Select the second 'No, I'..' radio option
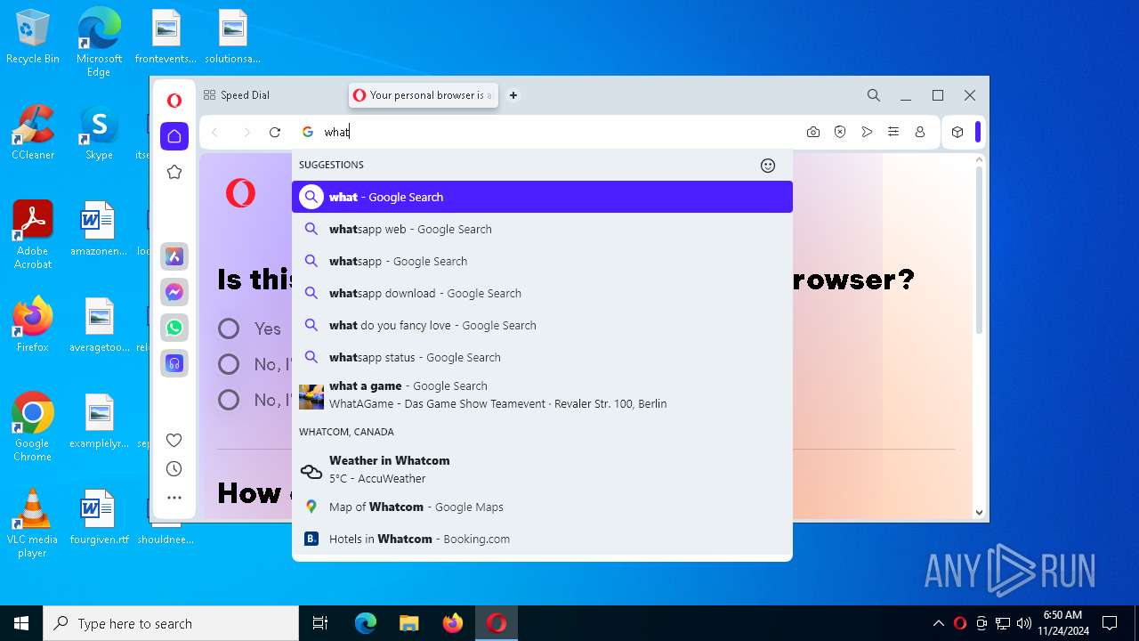 point(229,400)
